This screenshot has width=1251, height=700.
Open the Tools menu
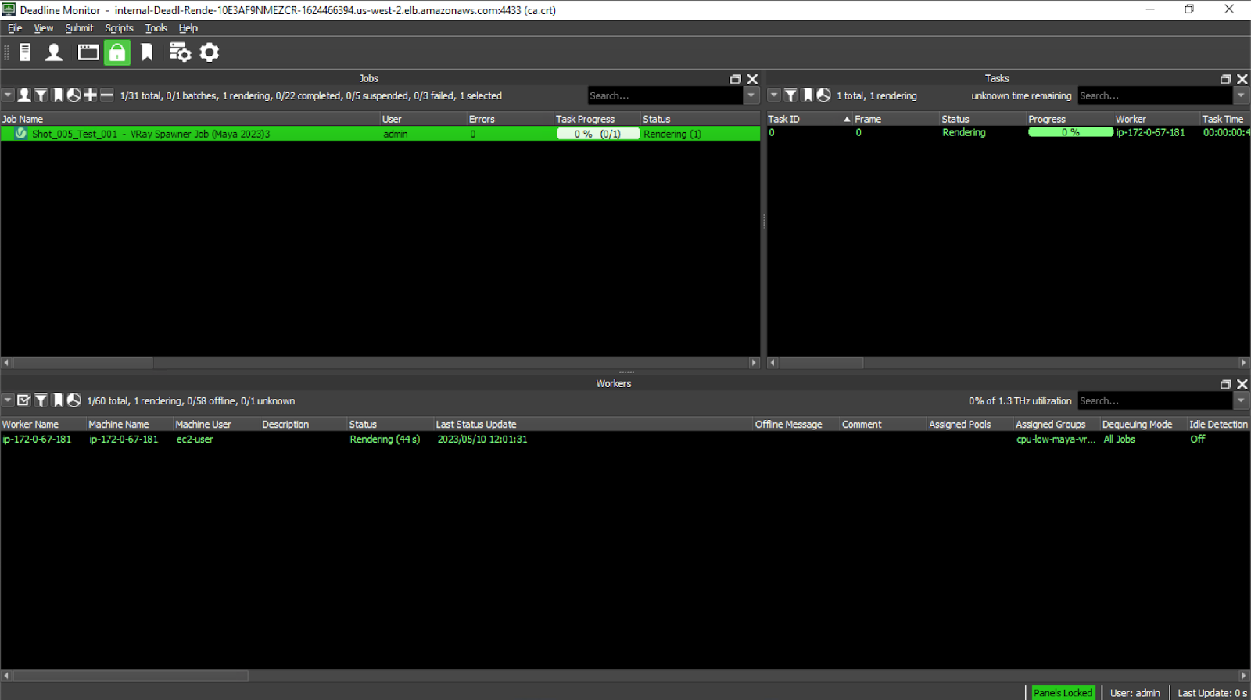coord(156,28)
